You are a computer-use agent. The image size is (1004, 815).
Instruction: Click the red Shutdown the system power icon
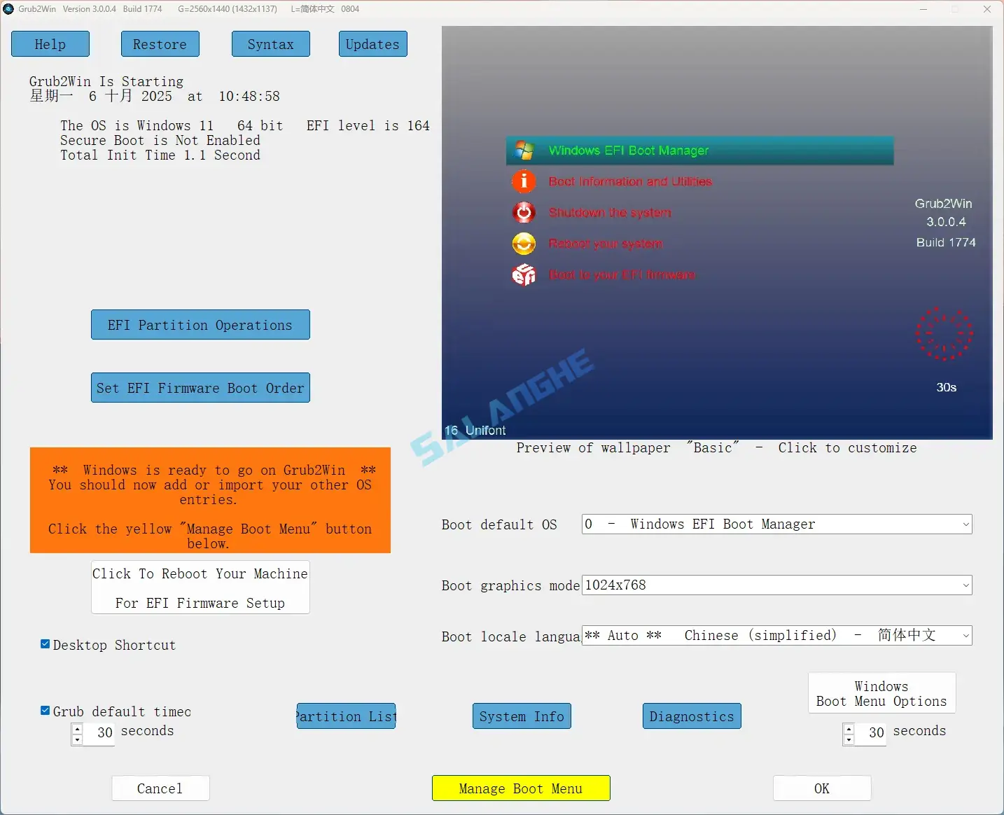tap(523, 212)
